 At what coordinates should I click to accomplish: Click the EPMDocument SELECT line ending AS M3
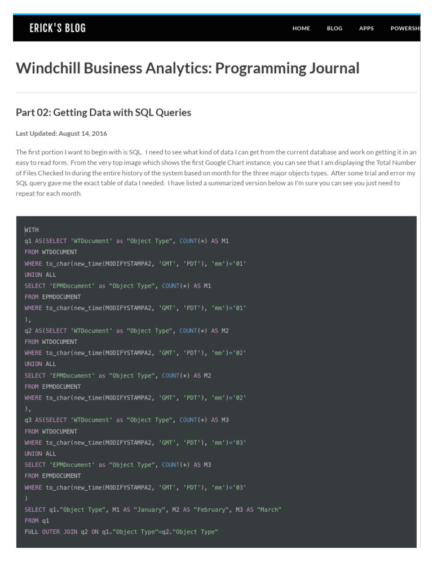click(118, 465)
